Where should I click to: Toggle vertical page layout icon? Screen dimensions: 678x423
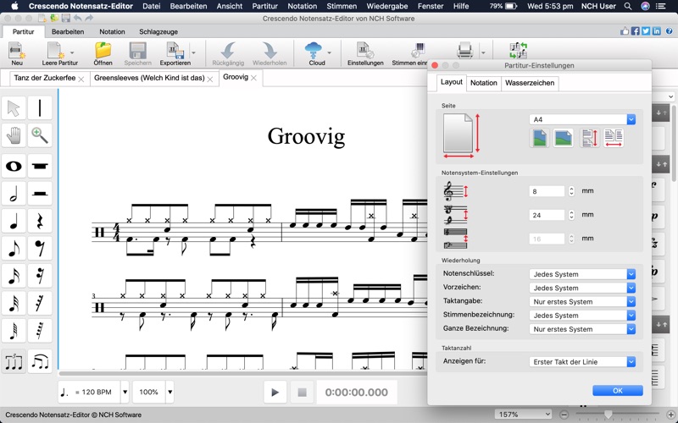coord(590,138)
